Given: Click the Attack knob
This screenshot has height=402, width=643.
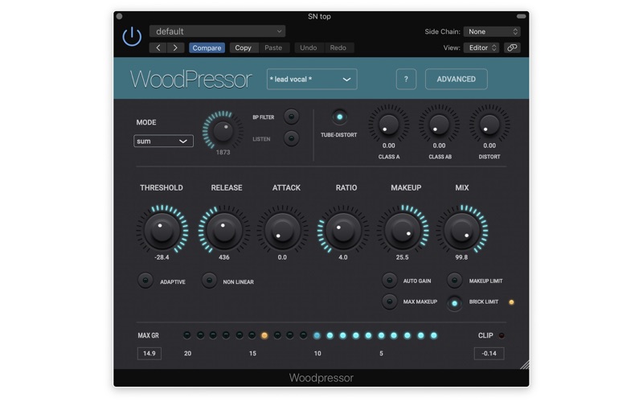Looking at the screenshot, I should (282, 231).
